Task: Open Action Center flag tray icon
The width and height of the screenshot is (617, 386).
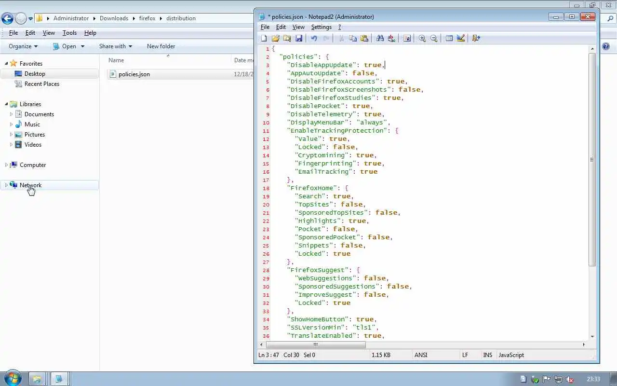Action: click(x=547, y=379)
